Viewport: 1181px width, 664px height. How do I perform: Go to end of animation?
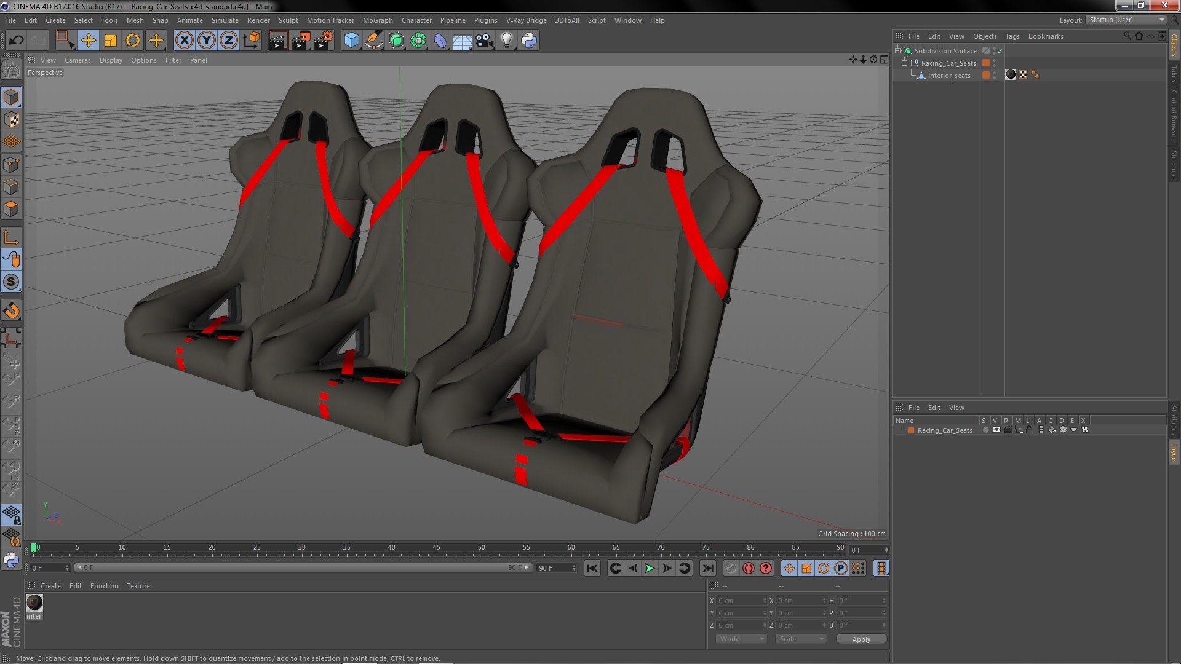(707, 568)
